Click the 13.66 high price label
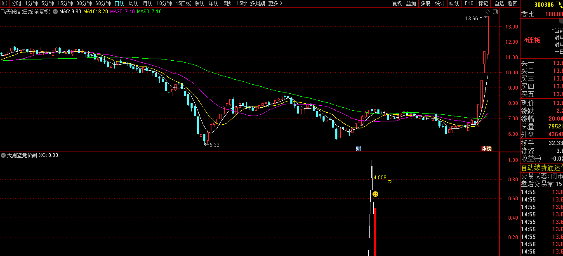The width and height of the screenshot is (563, 256). tap(471, 19)
